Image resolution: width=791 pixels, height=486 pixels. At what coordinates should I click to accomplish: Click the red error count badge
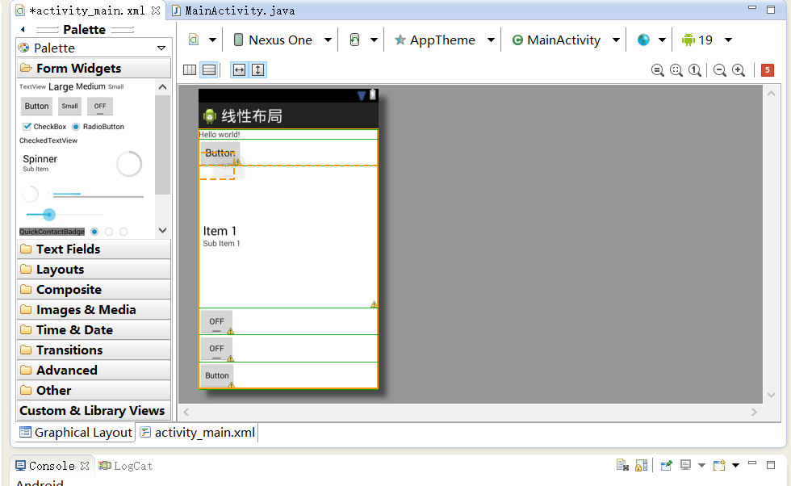768,70
